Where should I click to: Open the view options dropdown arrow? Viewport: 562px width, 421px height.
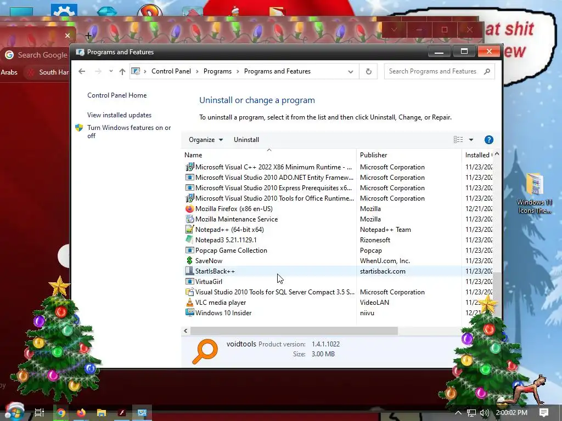[x=471, y=140]
